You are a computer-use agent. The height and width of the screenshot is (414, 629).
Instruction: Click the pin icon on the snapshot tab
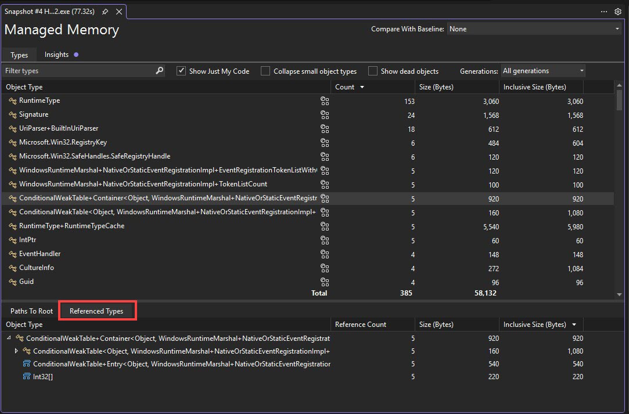105,11
